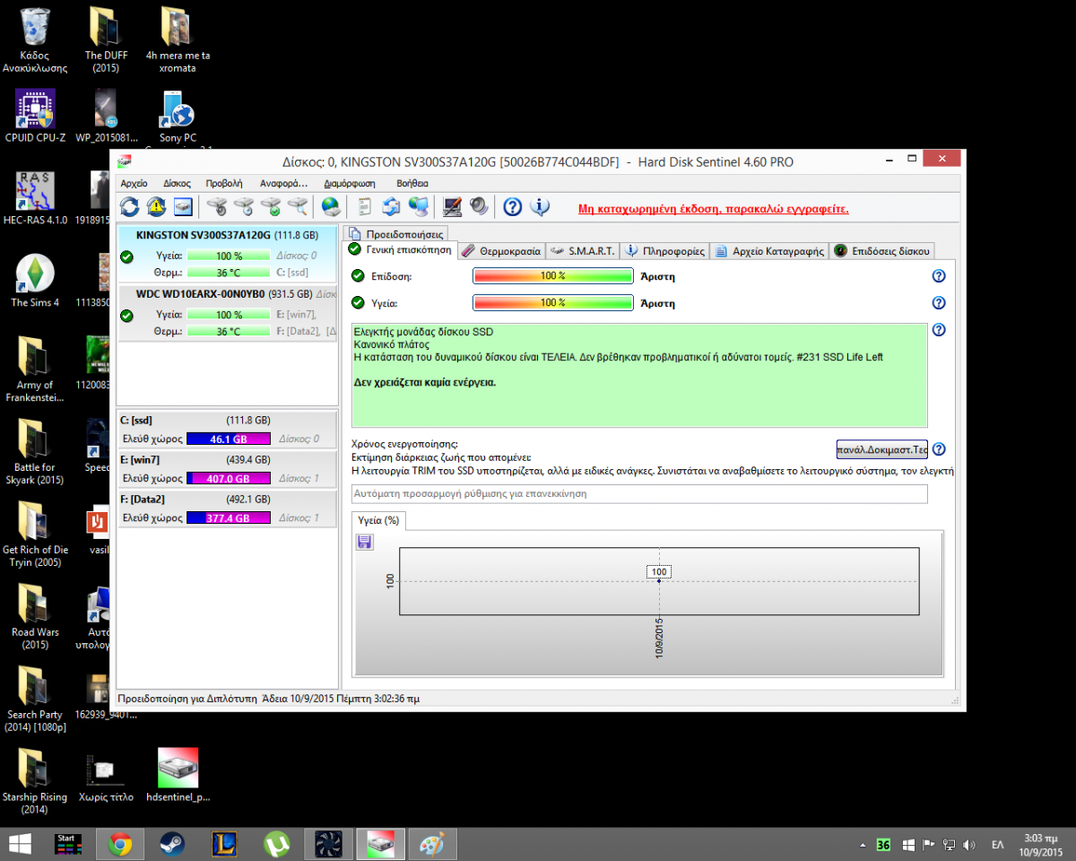Screen dimensions: 1076x861
Task: Click the disk with green checkmark toolbar icon
Action: (x=271, y=207)
